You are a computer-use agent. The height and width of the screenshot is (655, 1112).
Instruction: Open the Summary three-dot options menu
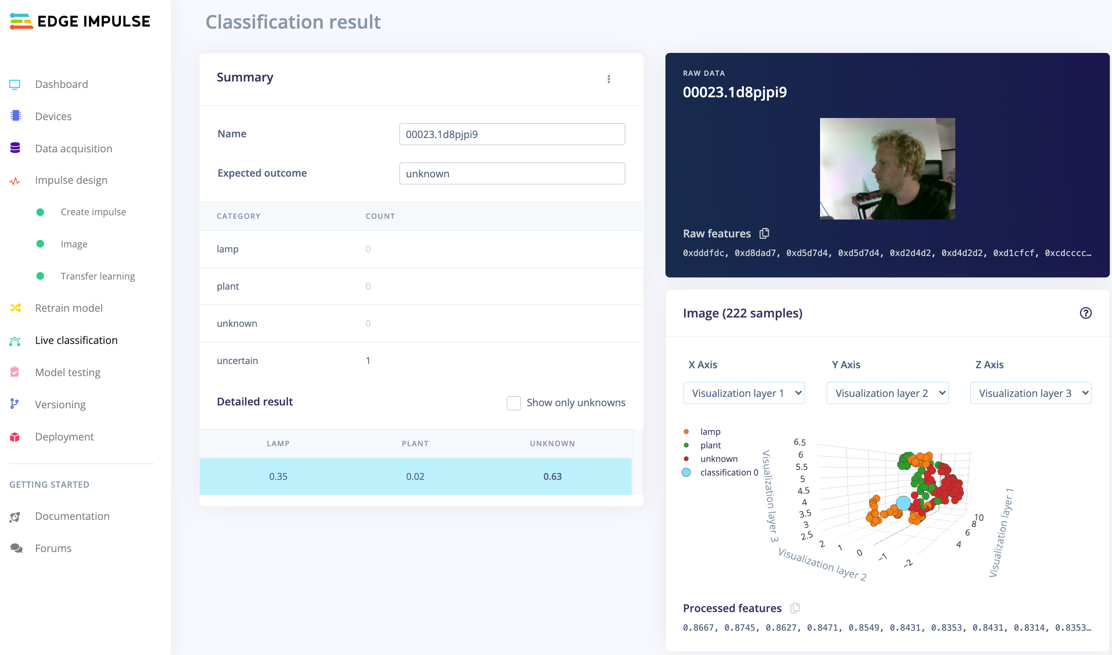[609, 79]
